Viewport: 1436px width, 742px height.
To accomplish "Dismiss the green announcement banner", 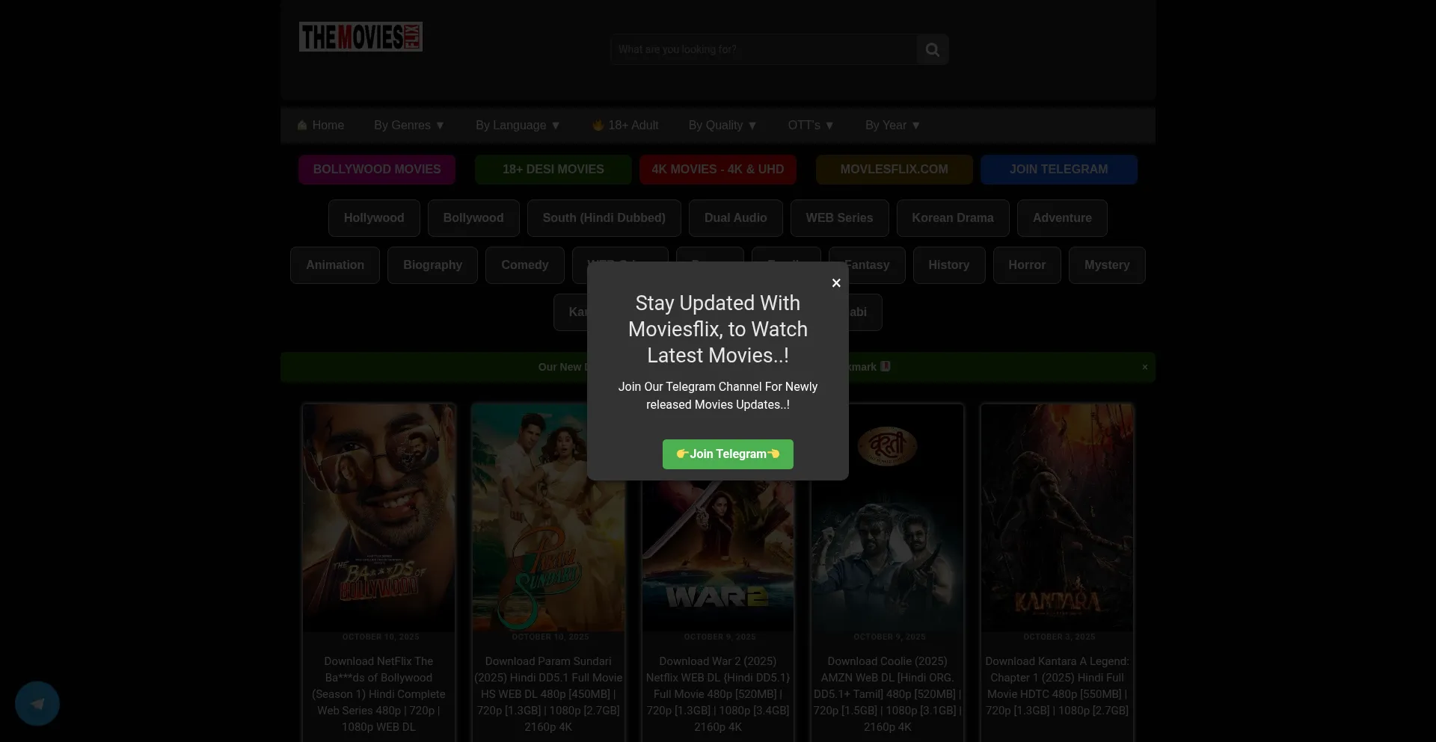I will coord(1144,367).
